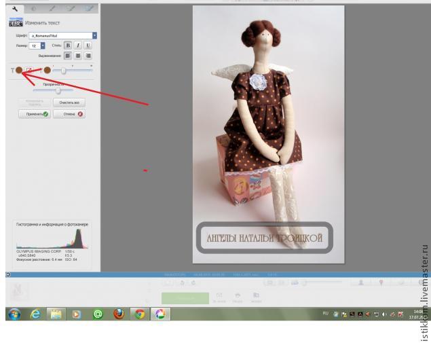This screenshot has width=431, height=345.
Task: Align text to the left
Action: pyautogui.click(x=68, y=56)
